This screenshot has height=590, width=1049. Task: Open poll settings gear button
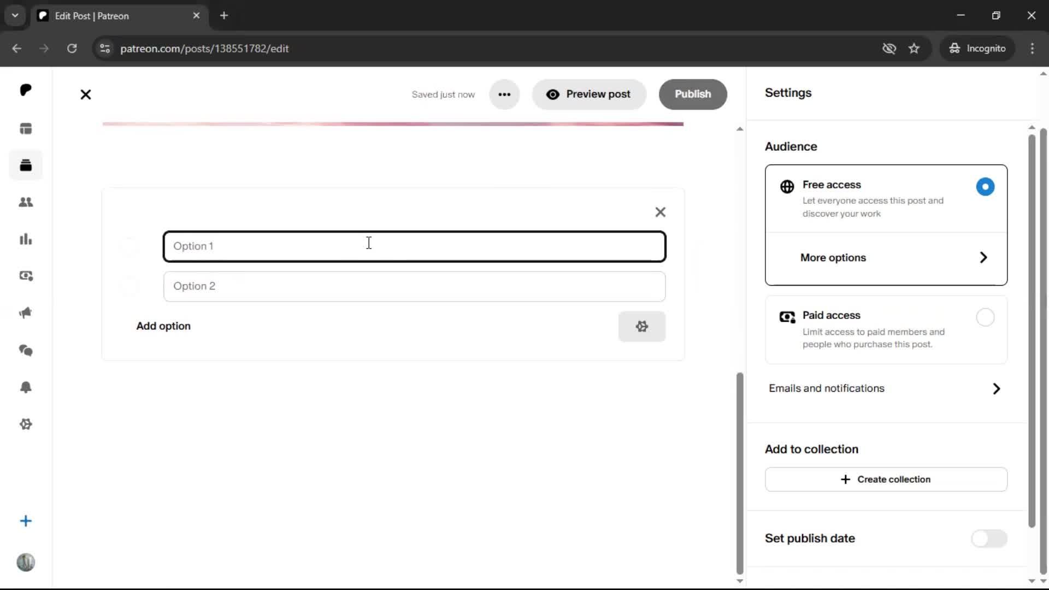[642, 327]
